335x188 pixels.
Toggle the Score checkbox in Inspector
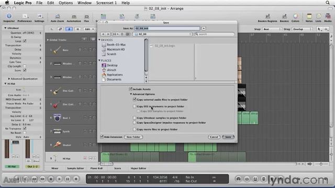(25, 70)
